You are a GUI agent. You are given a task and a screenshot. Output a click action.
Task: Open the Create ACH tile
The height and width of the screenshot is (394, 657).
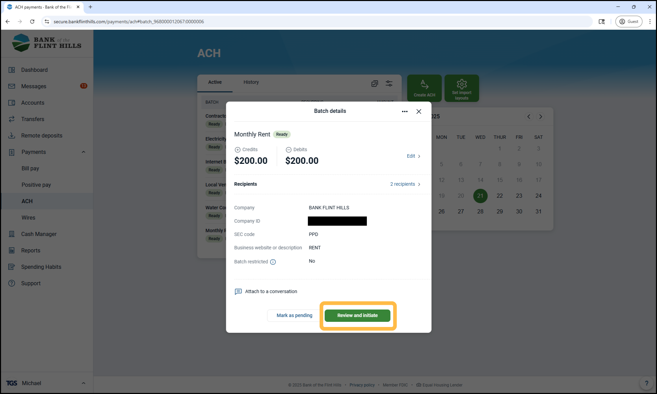[424, 88]
